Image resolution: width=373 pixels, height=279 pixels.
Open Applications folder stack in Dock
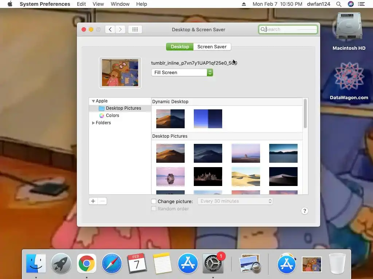click(x=287, y=263)
